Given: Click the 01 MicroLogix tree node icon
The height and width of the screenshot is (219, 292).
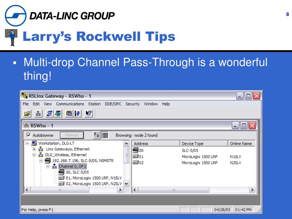Looking at the screenshot, I should point(61,178).
